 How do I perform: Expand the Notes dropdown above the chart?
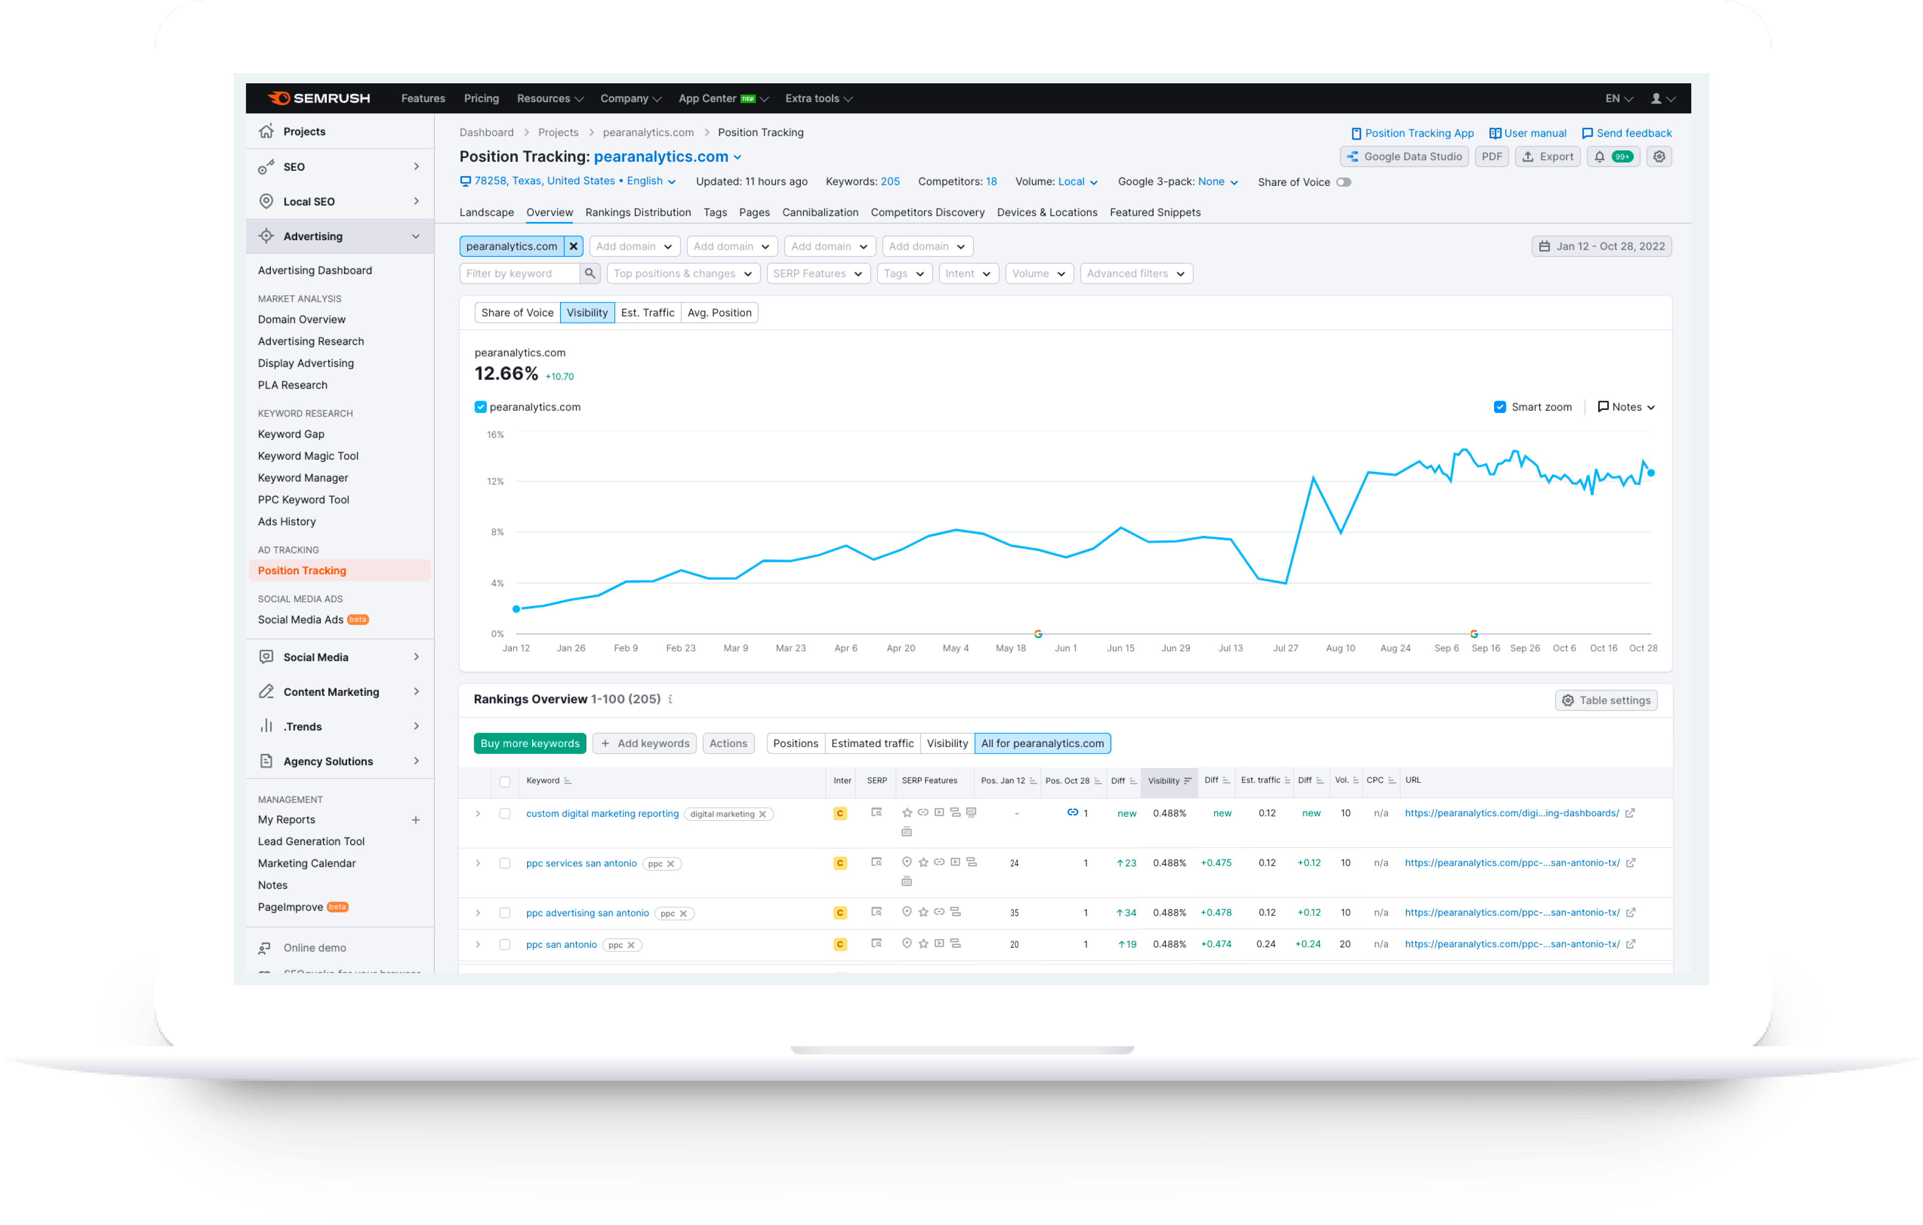pos(1626,407)
